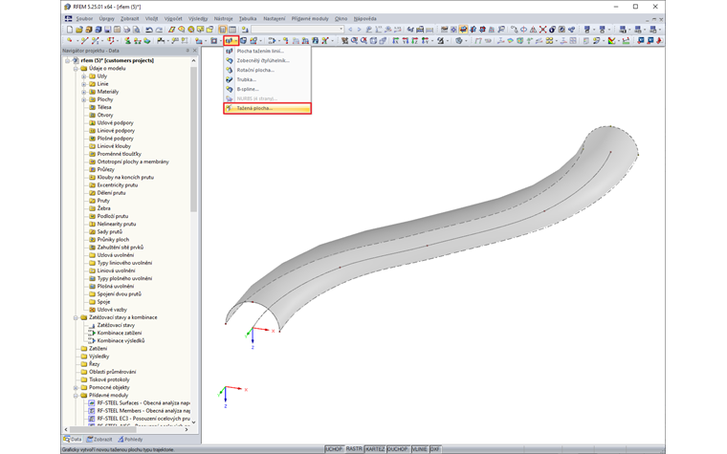
Task: Click the Trubka pipe surface icon
Action: point(230,79)
